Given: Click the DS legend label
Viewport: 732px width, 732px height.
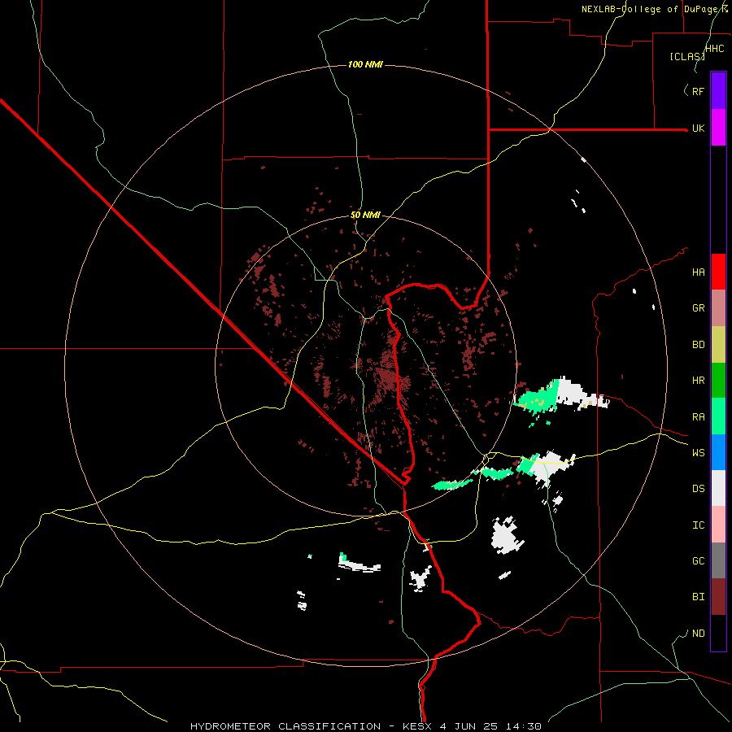Looking at the screenshot, I should point(698,489).
